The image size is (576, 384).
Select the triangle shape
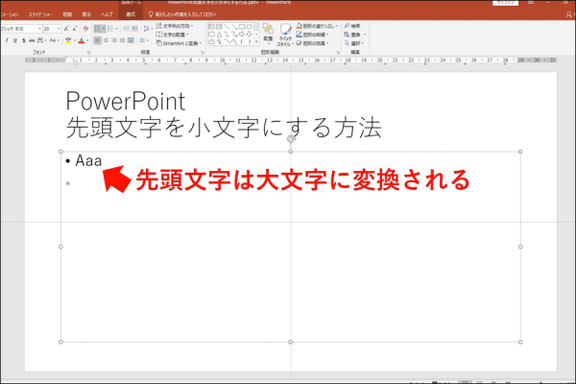coord(219,35)
